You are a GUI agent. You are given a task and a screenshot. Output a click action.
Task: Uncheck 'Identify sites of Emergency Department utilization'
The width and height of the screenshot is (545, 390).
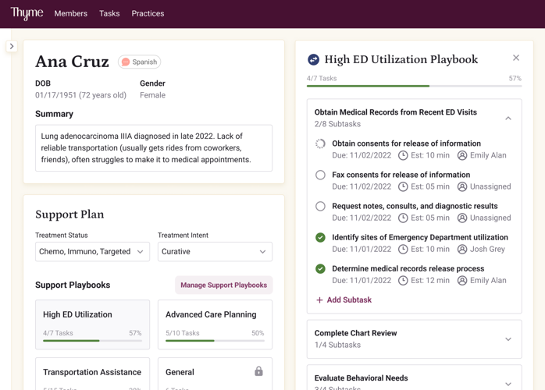point(320,238)
